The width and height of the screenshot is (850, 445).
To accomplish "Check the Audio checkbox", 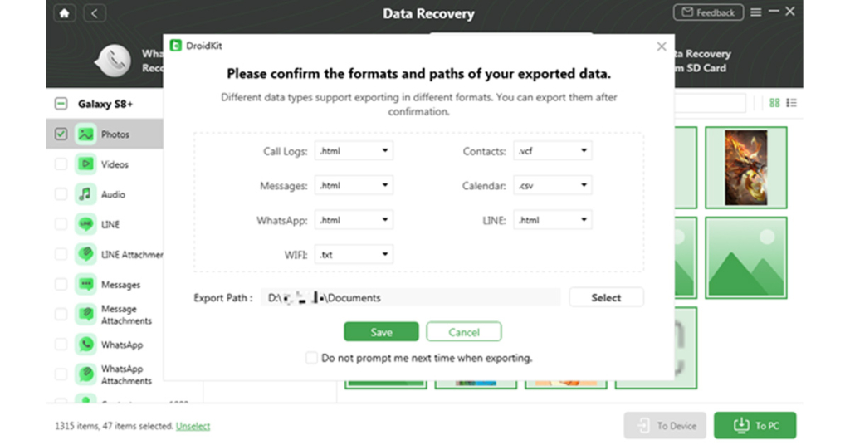I will [x=61, y=194].
